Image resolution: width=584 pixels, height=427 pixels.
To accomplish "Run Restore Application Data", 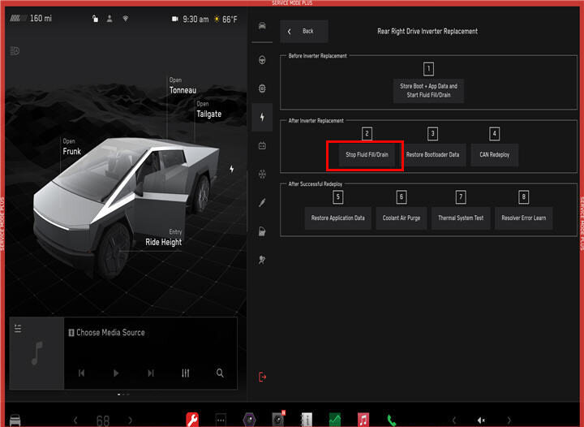I will [x=337, y=218].
